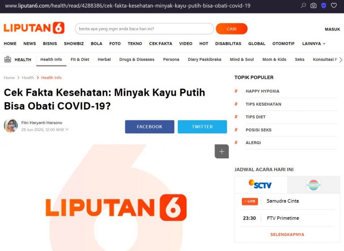344x251 pixels.
Task: Share article via FACEBOOK button
Action: [x=150, y=127]
